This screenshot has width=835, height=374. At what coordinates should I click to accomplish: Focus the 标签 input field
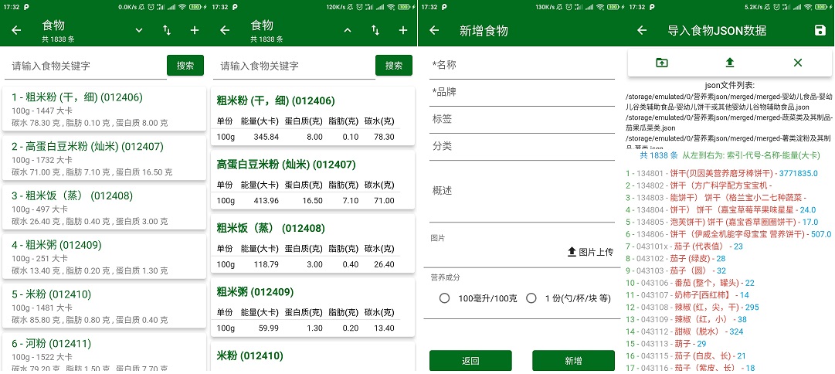pyautogui.click(x=522, y=120)
